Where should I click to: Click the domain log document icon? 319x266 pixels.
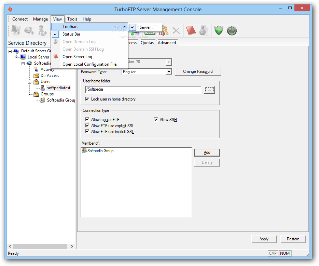tap(204, 30)
